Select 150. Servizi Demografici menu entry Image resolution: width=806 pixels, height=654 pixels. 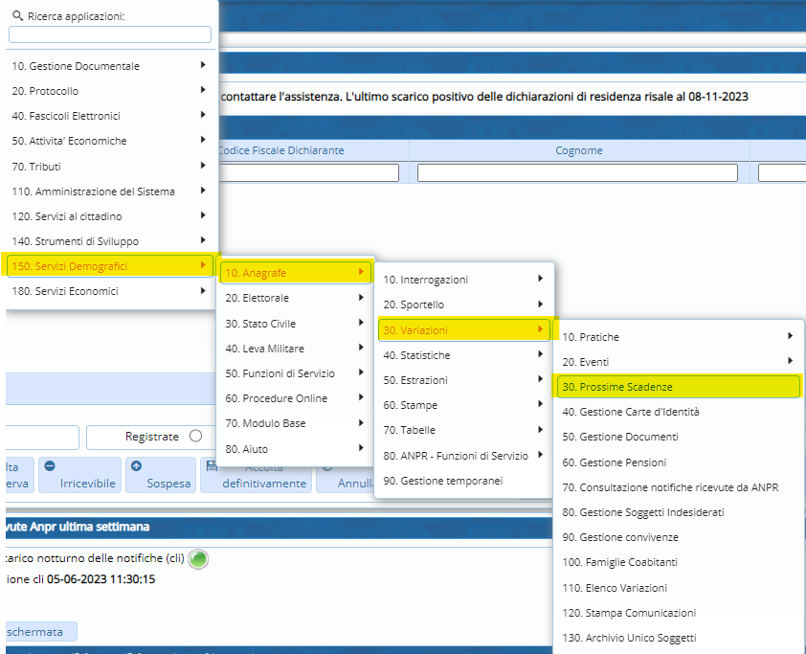[x=109, y=266]
